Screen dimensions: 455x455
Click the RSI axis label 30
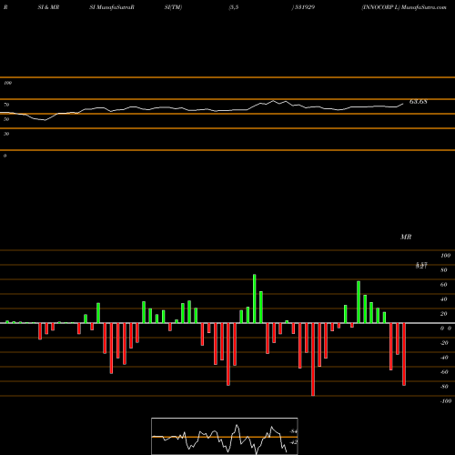click(6, 134)
